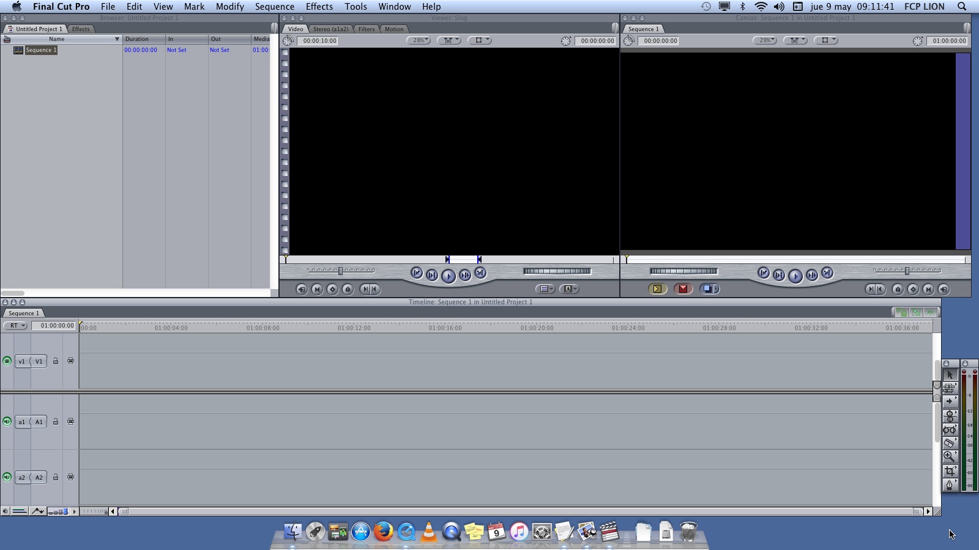The height and width of the screenshot is (550, 979).
Task: Add Marker button in Viewer
Action: click(348, 290)
